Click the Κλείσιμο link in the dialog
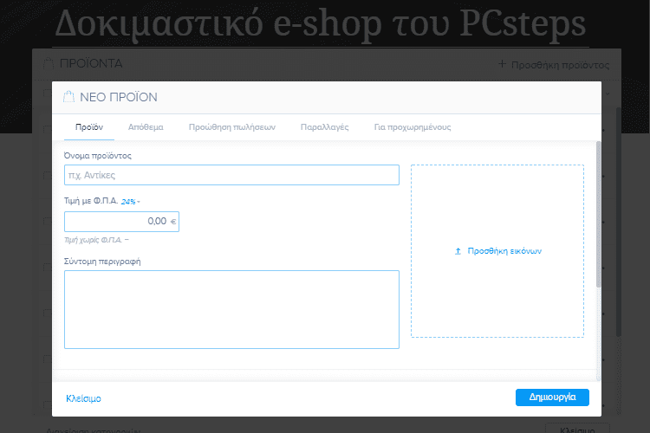Viewport: 650px width, 433px height. [83, 398]
